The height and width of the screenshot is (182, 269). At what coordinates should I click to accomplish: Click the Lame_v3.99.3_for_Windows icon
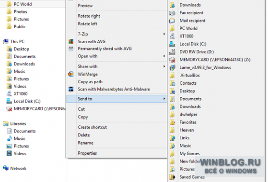point(172,68)
